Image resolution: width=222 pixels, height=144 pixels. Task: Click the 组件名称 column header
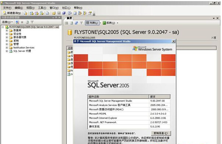click(x=118, y=97)
